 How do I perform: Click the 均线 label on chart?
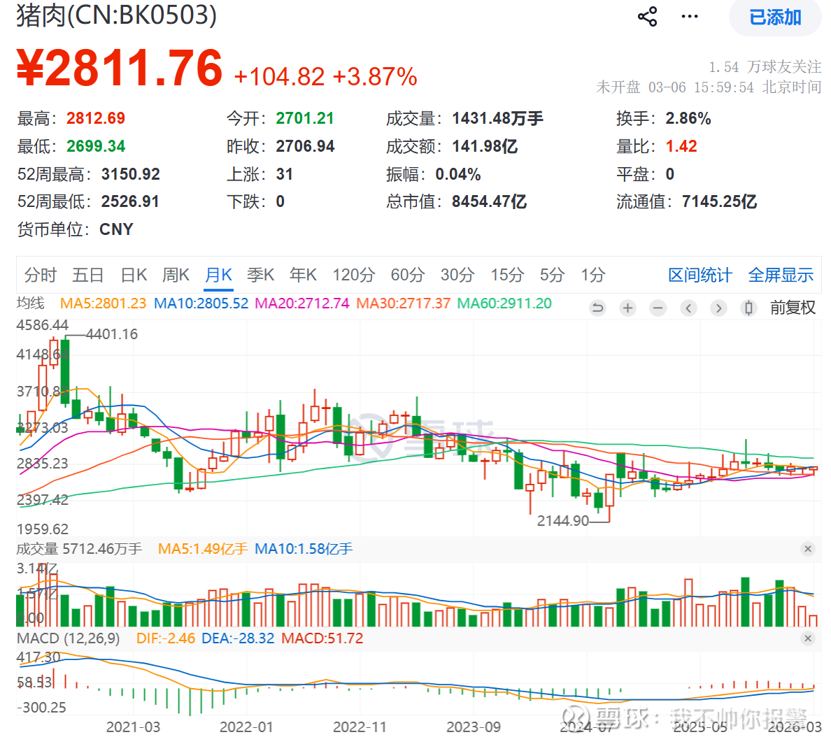(31, 303)
